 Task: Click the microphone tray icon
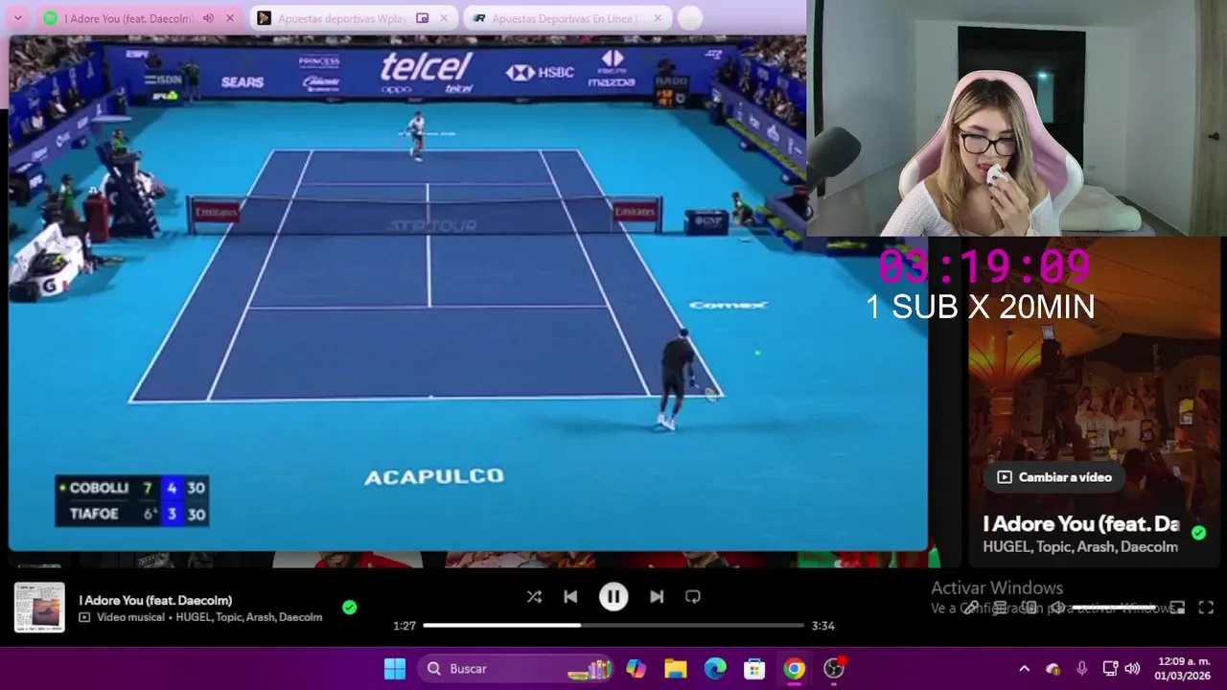[x=1082, y=669]
